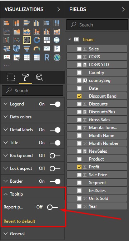Choose the stacked area chart visual
The image size is (129, 241).
[27, 32]
